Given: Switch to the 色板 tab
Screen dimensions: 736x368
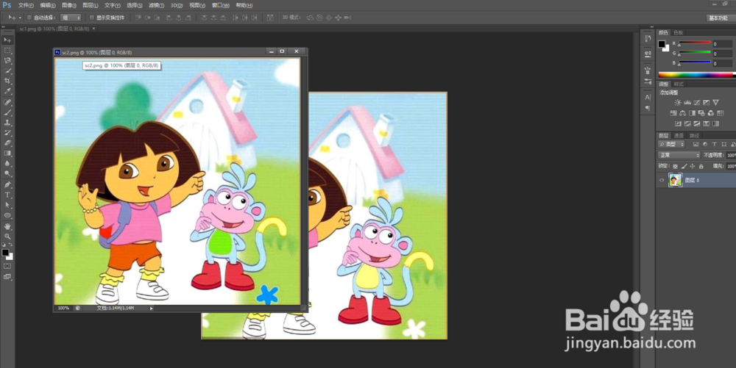Looking at the screenshot, I should (x=679, y=33).
